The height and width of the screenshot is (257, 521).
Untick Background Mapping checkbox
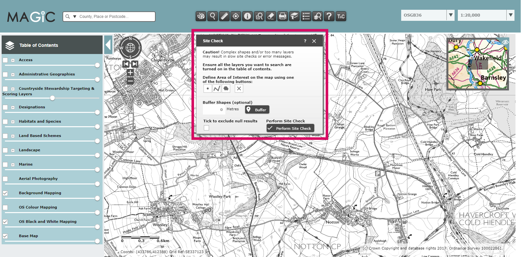point(5,193)
